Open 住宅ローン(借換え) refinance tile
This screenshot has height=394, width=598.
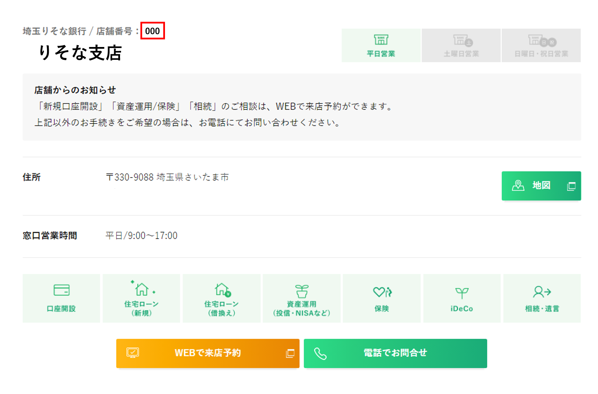[221, 298]
